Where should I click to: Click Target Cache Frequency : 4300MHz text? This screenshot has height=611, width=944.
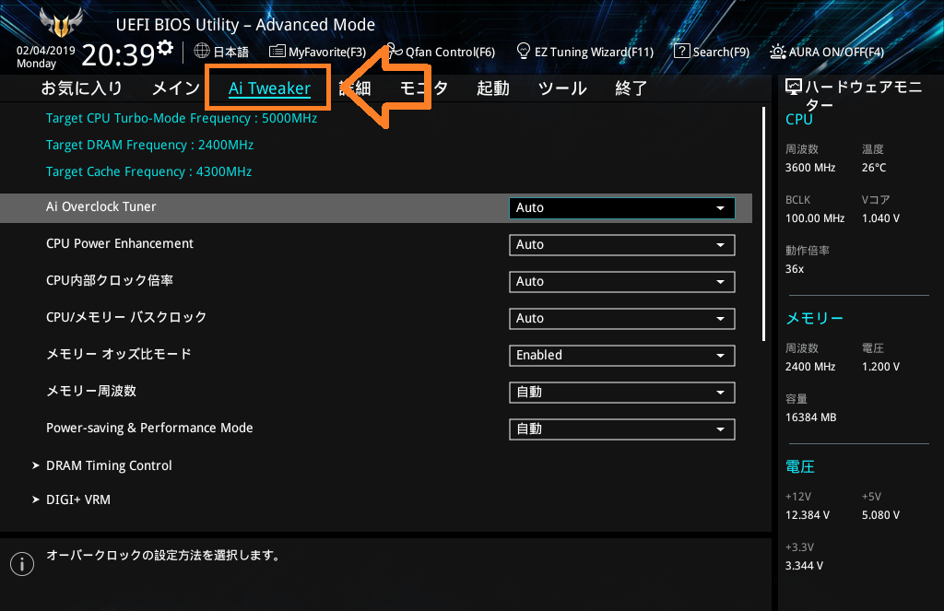pyautogui.click(x=148, y=171)
